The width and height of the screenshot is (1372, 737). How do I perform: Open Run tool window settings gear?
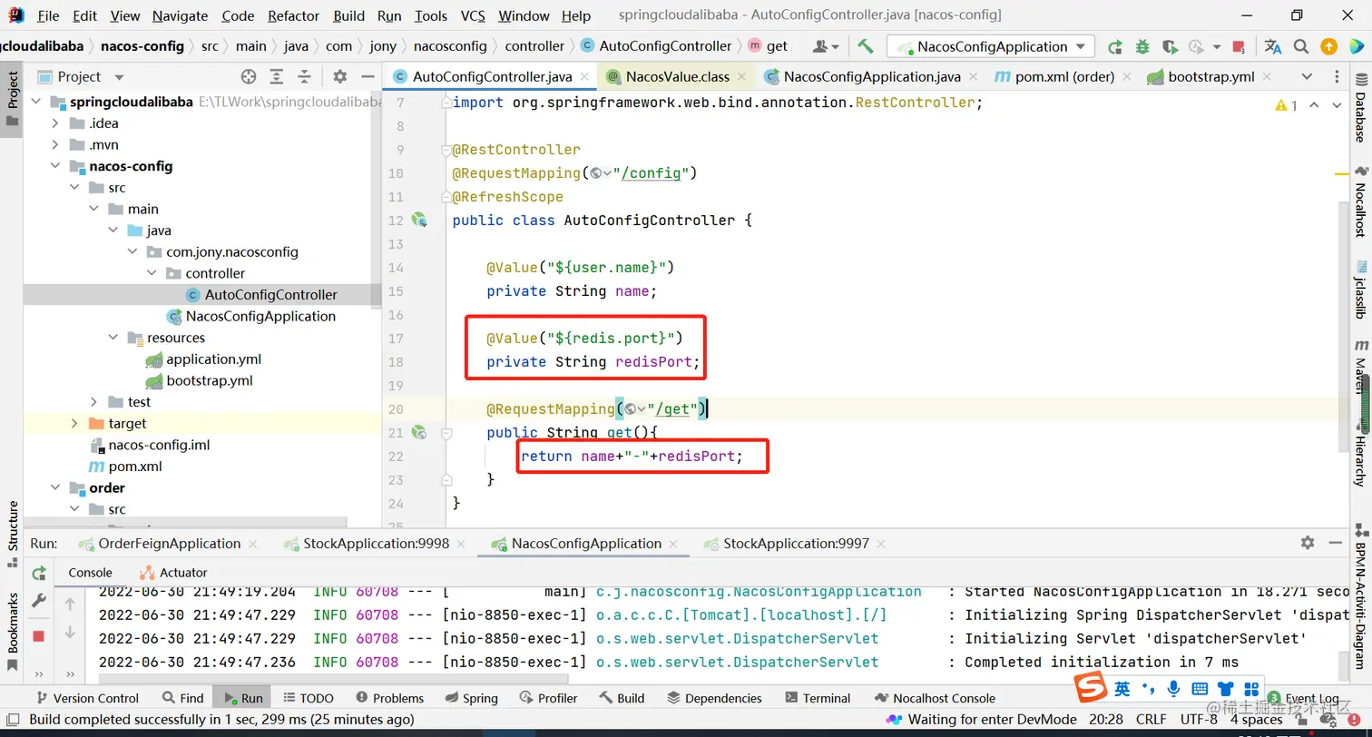click(x=1307, y=542)
